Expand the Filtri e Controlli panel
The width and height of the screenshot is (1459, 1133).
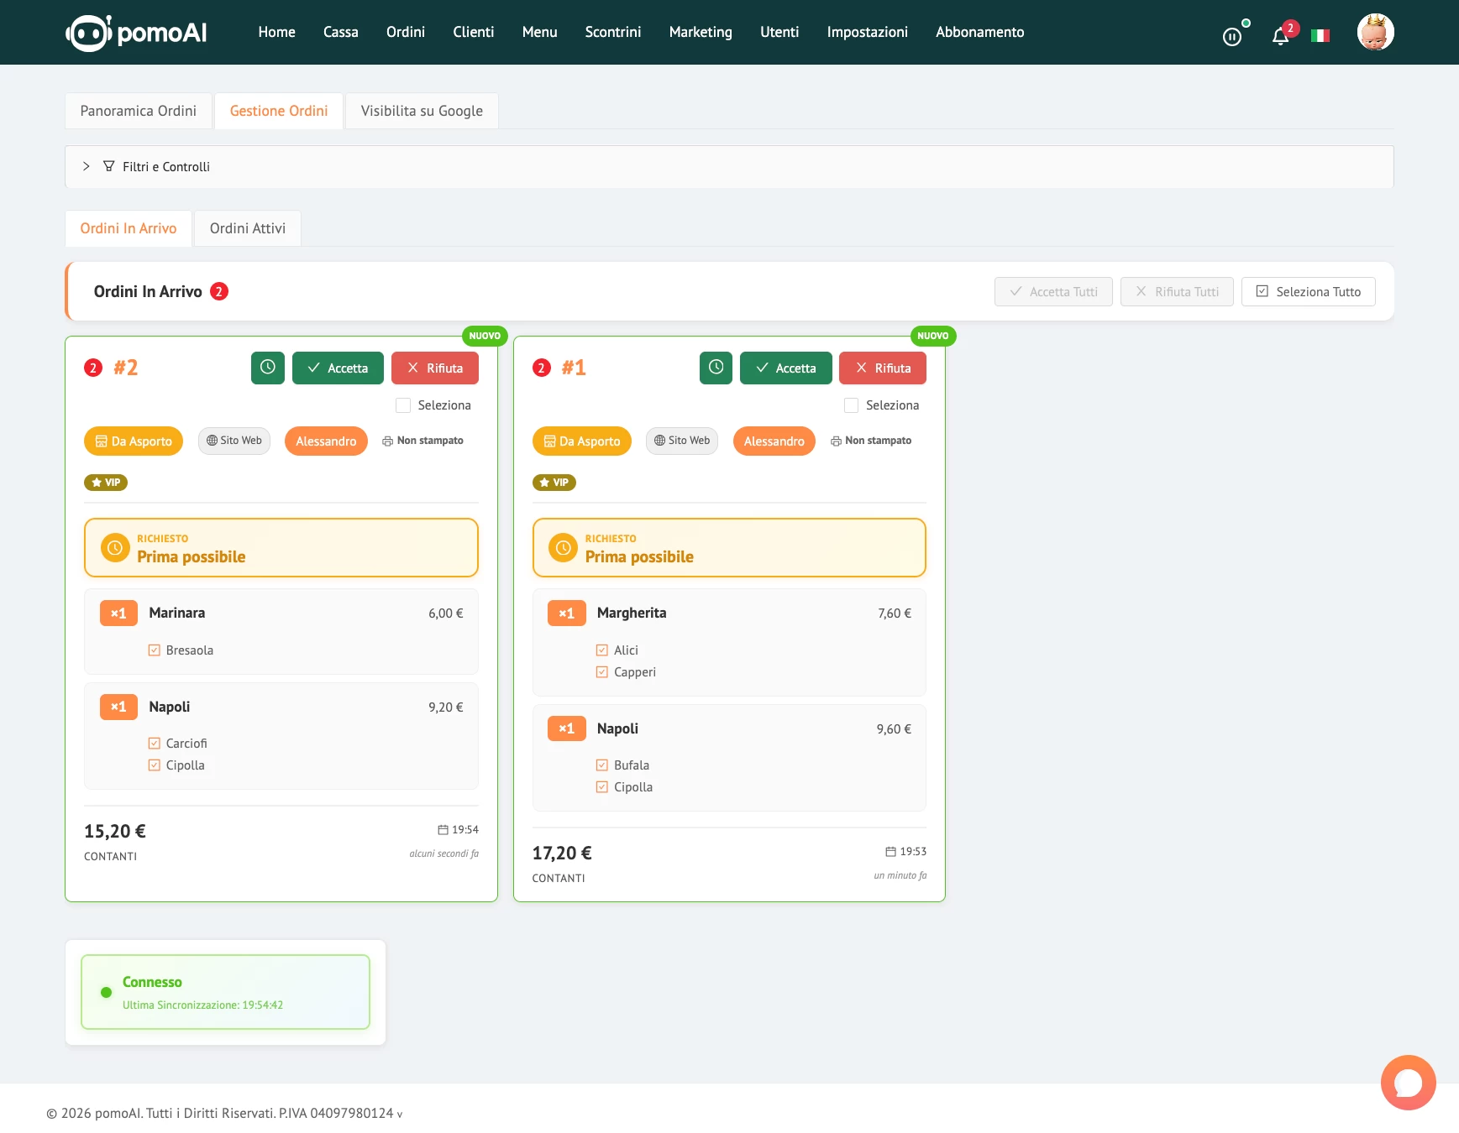click(729, 167)
